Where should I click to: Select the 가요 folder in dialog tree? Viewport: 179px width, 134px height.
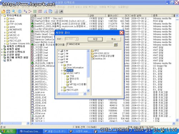(x=72, y=76)
